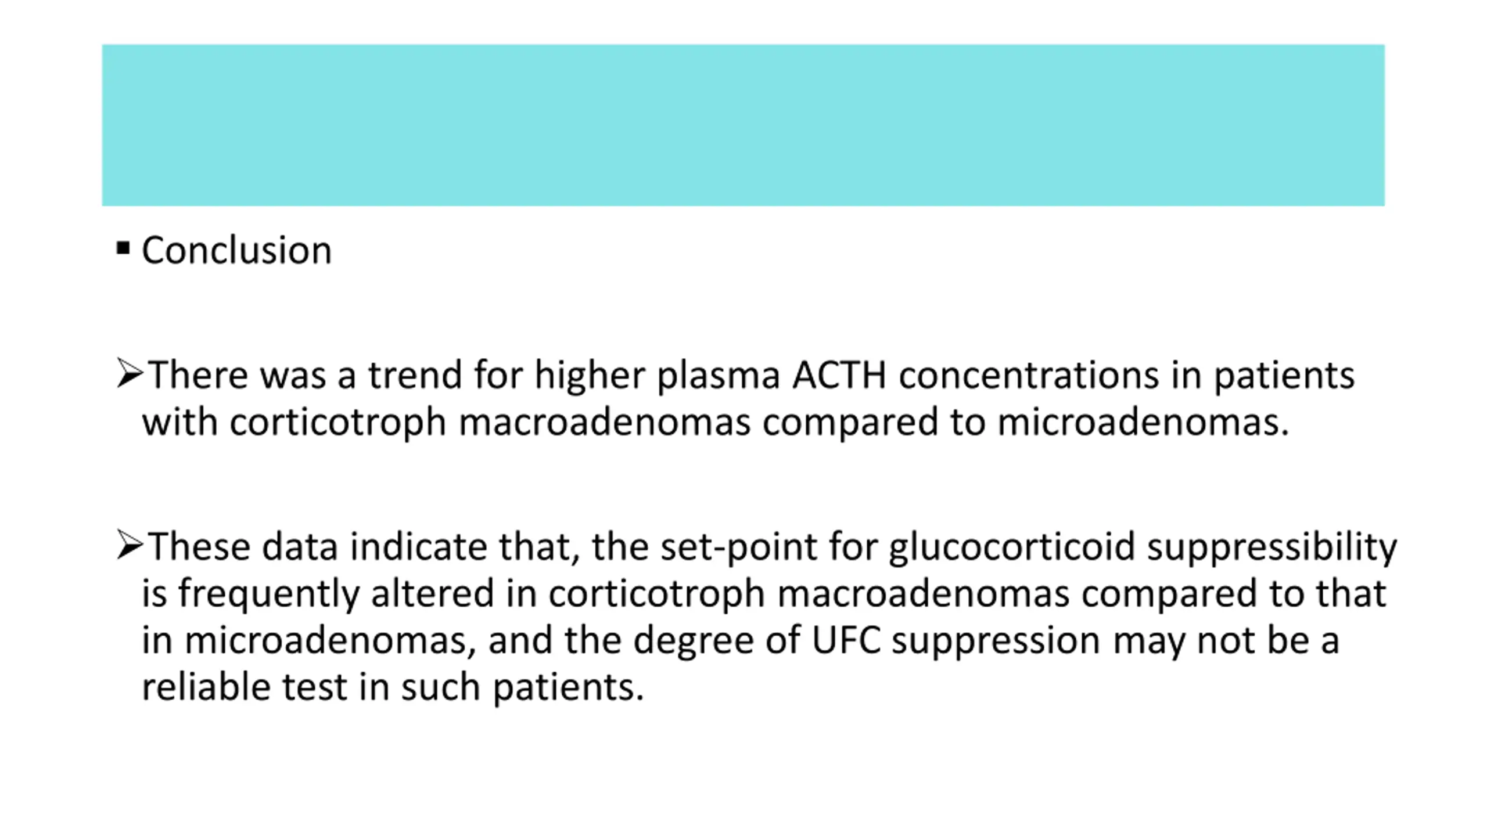Click the 'Conclusion' heading text

pyautogui.click(x=236, y=250)
